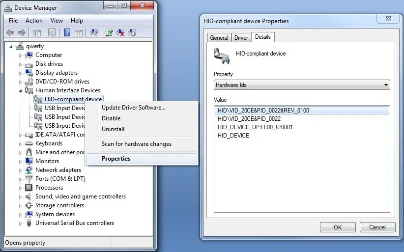Open the Help menu
Image resolution: width=404 pixels, height=252 pixels.
(77, 21)
